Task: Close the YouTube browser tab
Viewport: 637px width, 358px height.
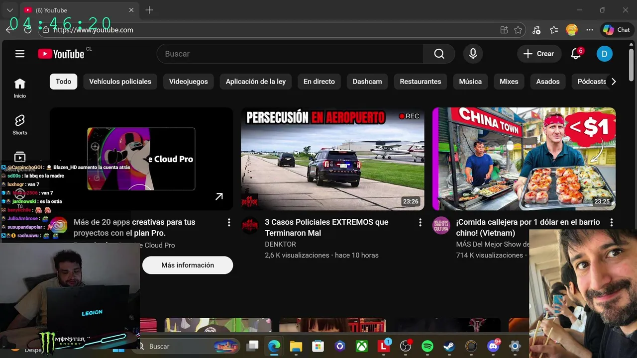Action: [131, 10]
